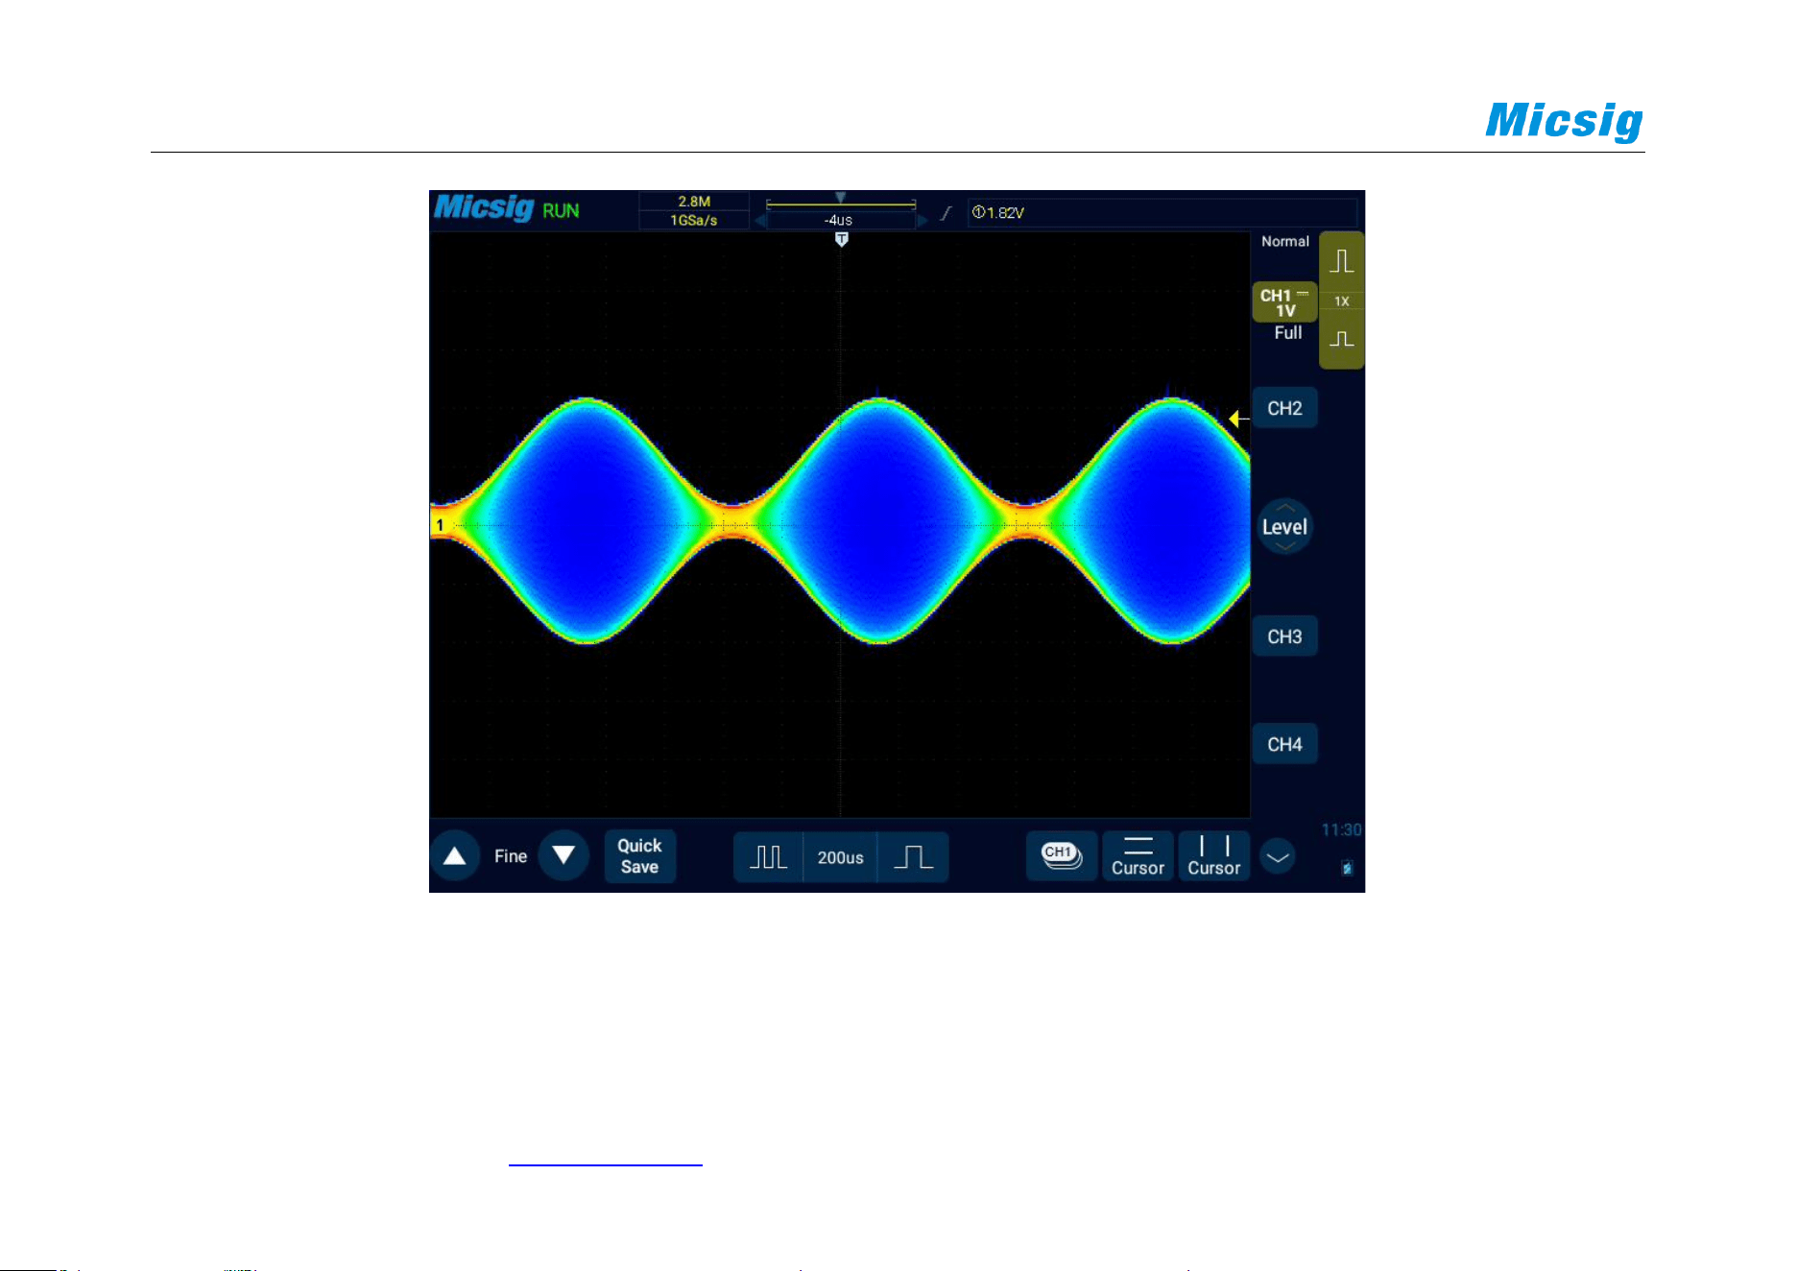Click the up triangle Fine adjust button
This screenshot has height=1271, width=1797.
[455, 855]
